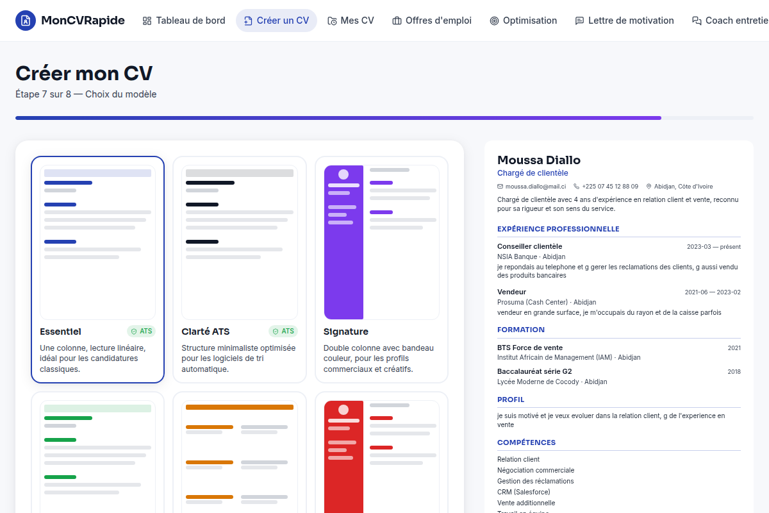The width and height of the screenshot is (769, 513).
Task: Click the ATS shield badge on Clarté ATS
Action: (x=283, y=332)
